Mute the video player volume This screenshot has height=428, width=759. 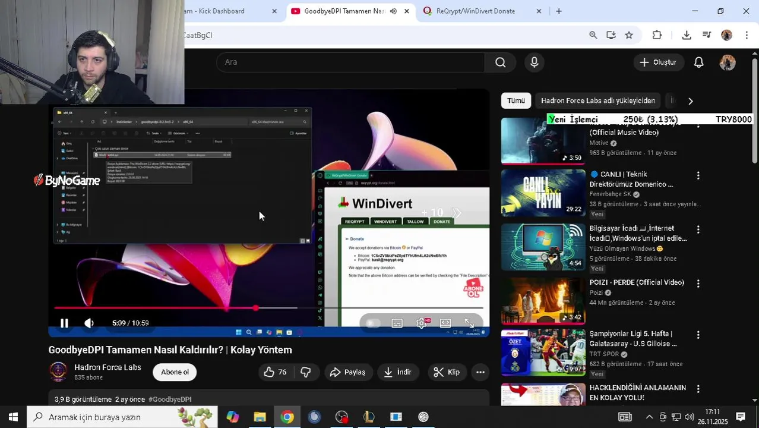point(88,323)
